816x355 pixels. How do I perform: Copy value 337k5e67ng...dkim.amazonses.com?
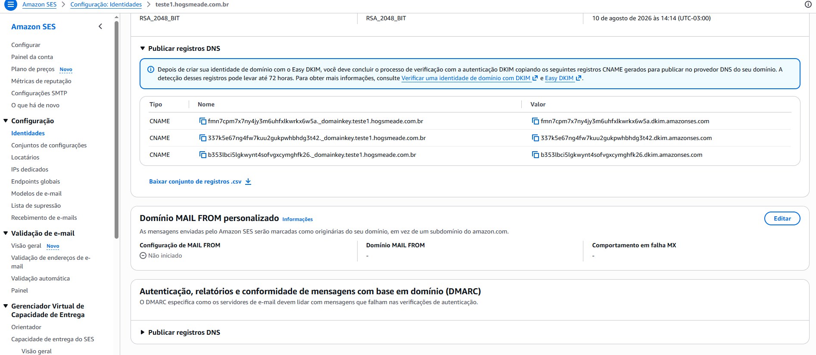tap(536, 138)
